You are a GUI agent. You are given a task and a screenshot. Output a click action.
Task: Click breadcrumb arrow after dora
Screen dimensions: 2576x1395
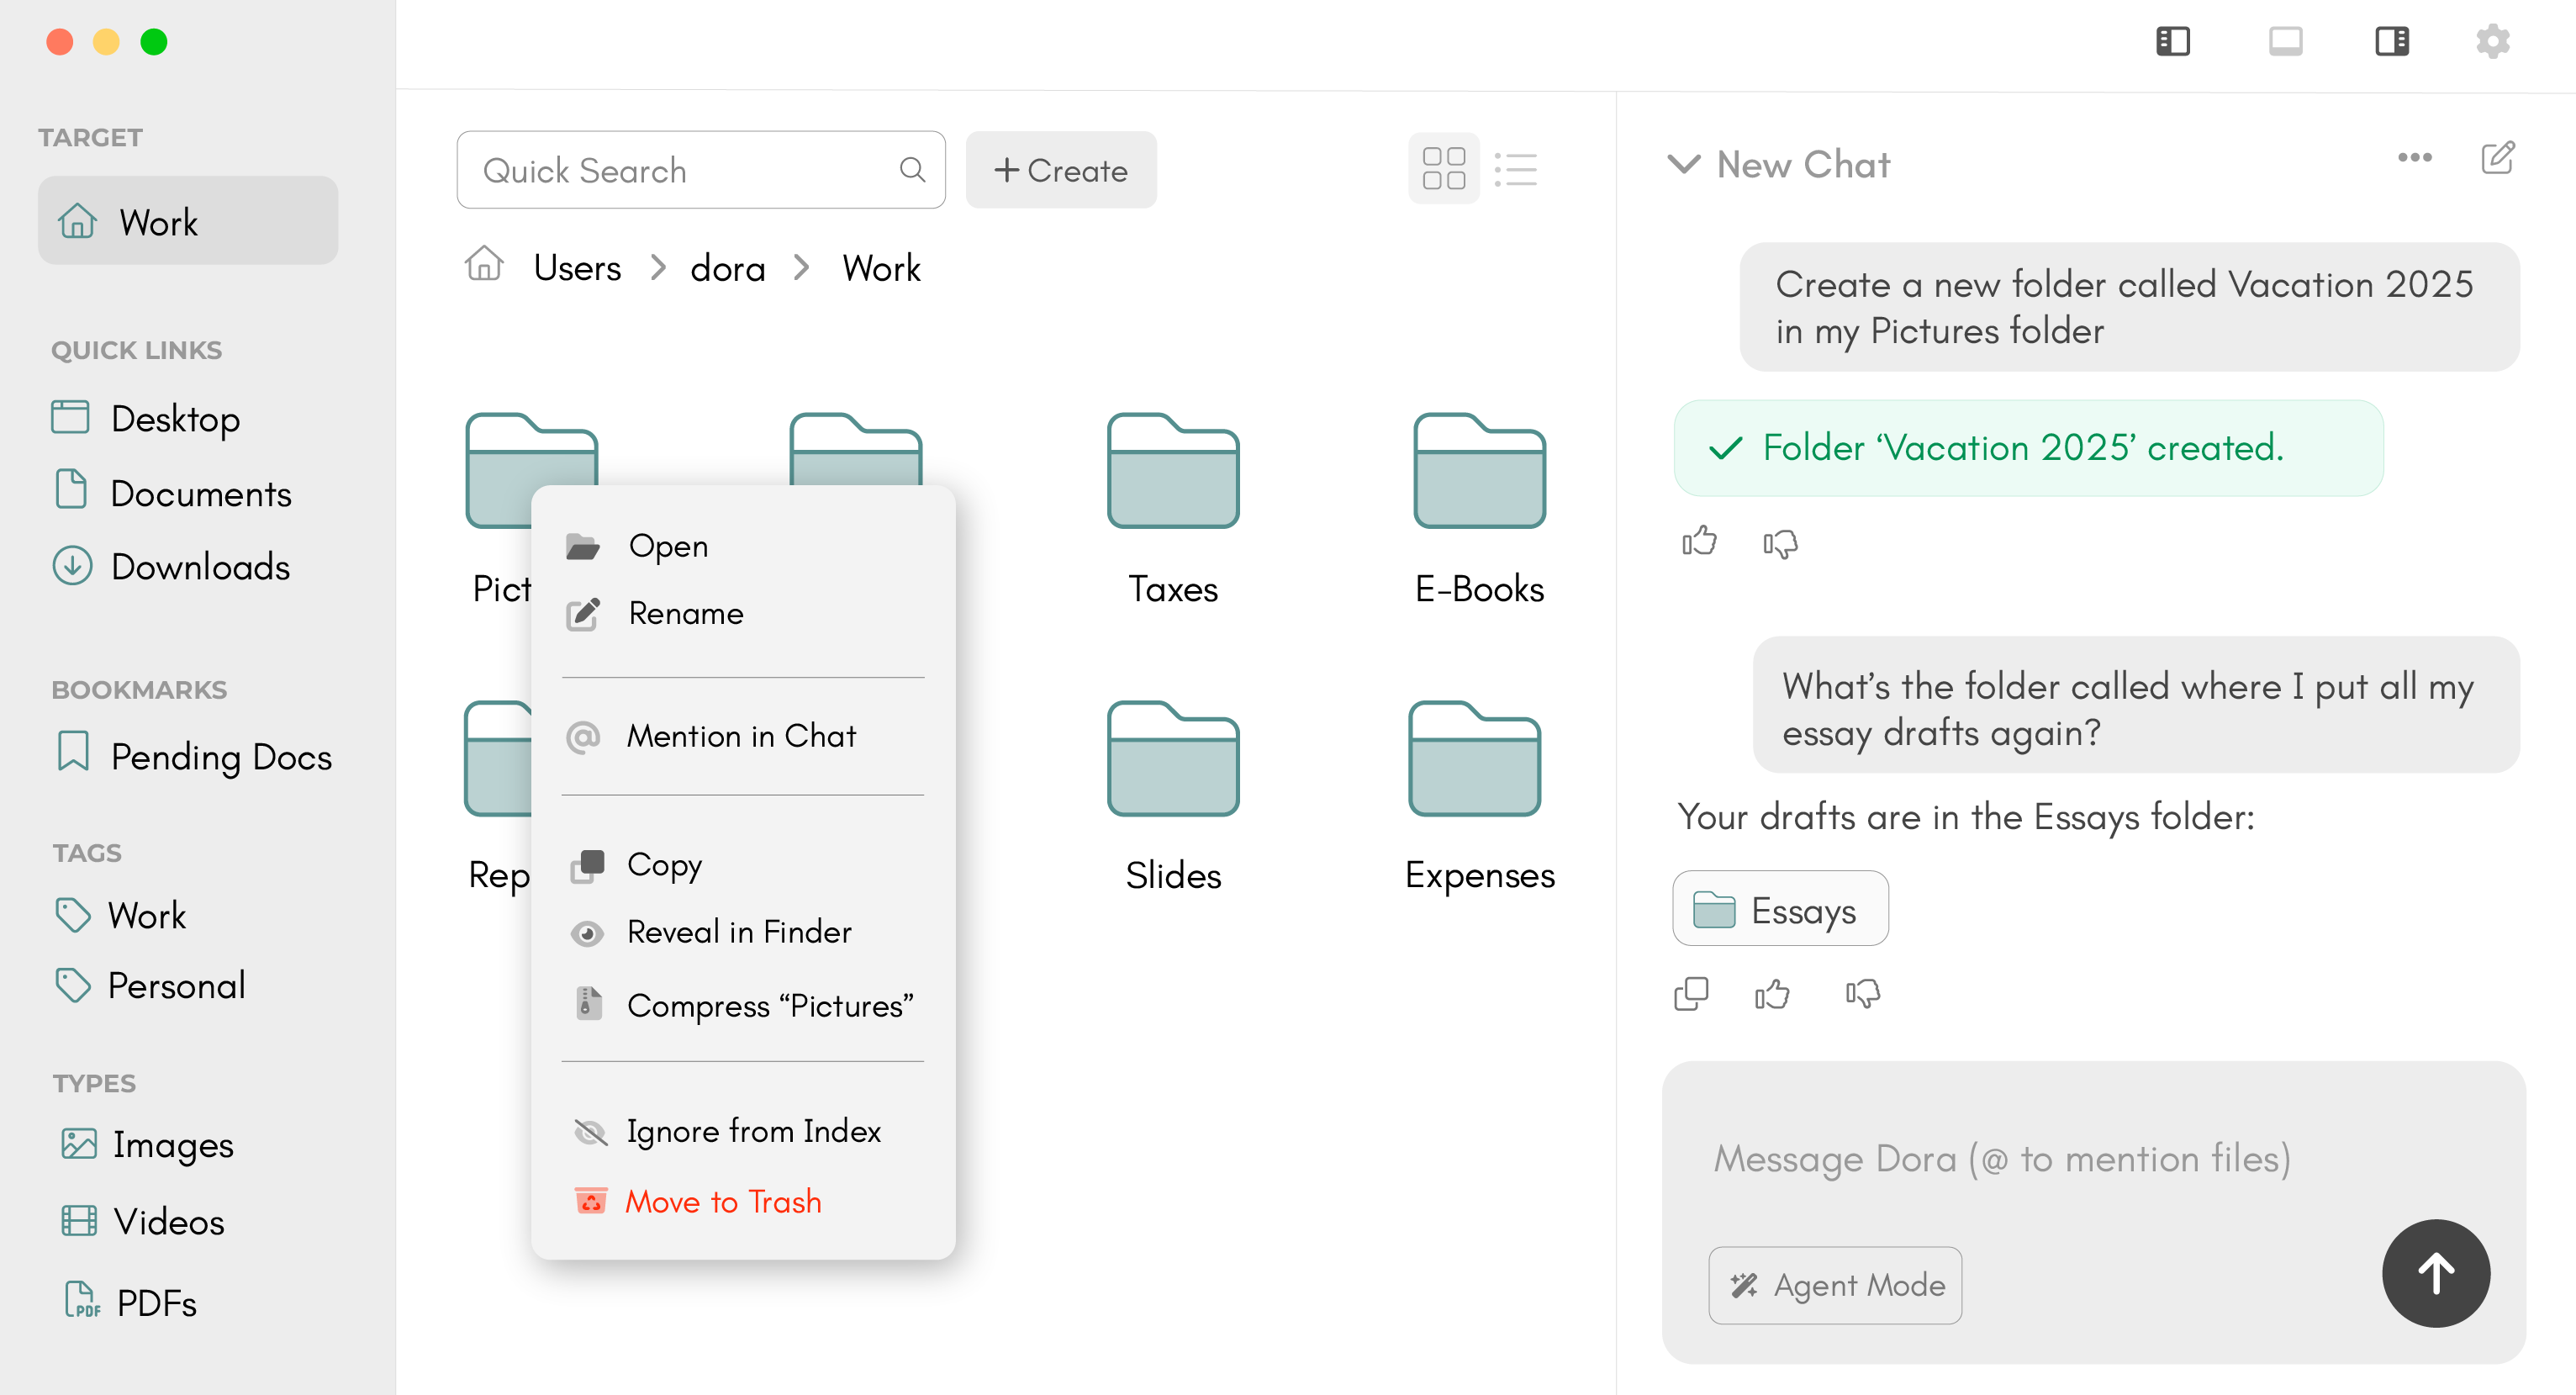click(x=801, y=268)
